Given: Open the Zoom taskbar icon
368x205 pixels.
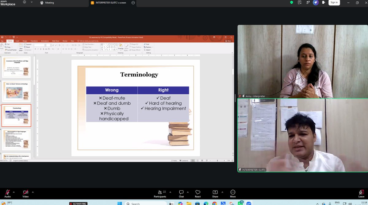Looking at the screenshot, I should click(249, 203).
